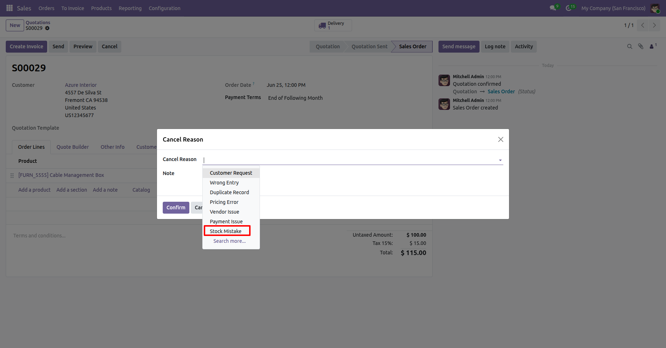Click Mitchell Admin avatar on Quotation confirmed message
This screenshot has width=666, height=348.
click(x=444, y=80)
